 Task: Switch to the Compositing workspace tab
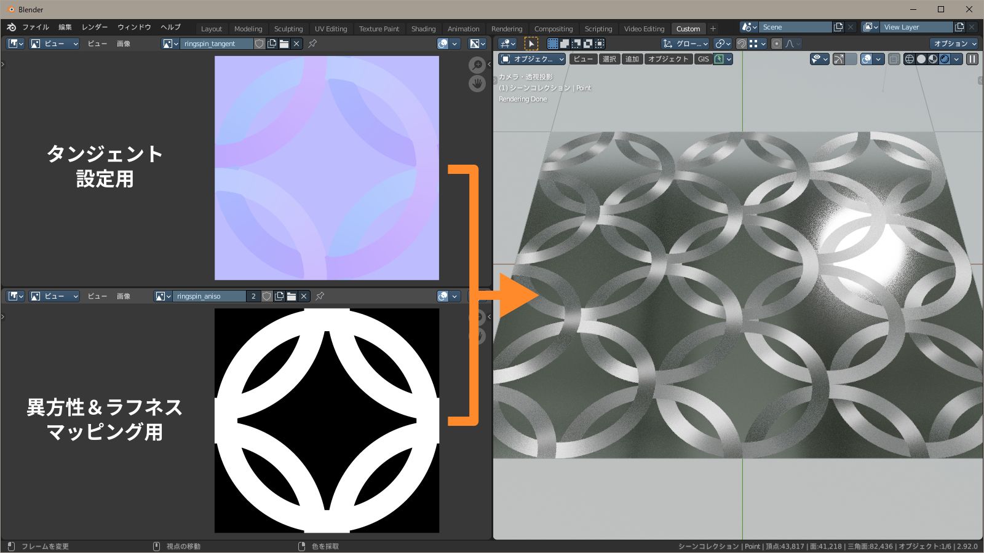(553, 29)
